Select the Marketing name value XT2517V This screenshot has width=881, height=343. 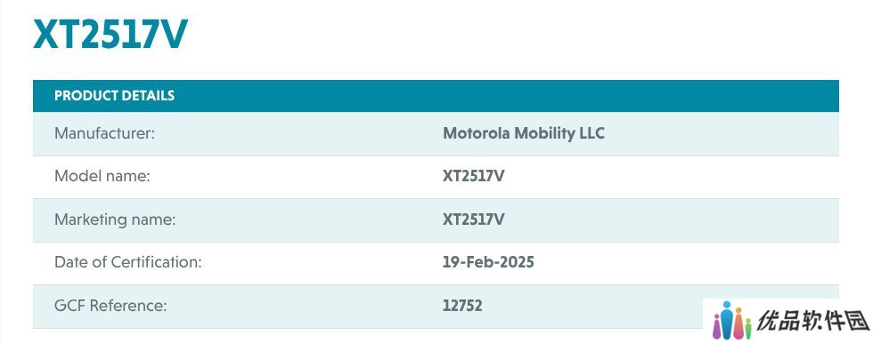[x=474, y=219]
